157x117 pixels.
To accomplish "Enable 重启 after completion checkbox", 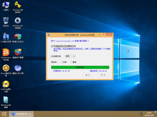I will click(71, 62).
